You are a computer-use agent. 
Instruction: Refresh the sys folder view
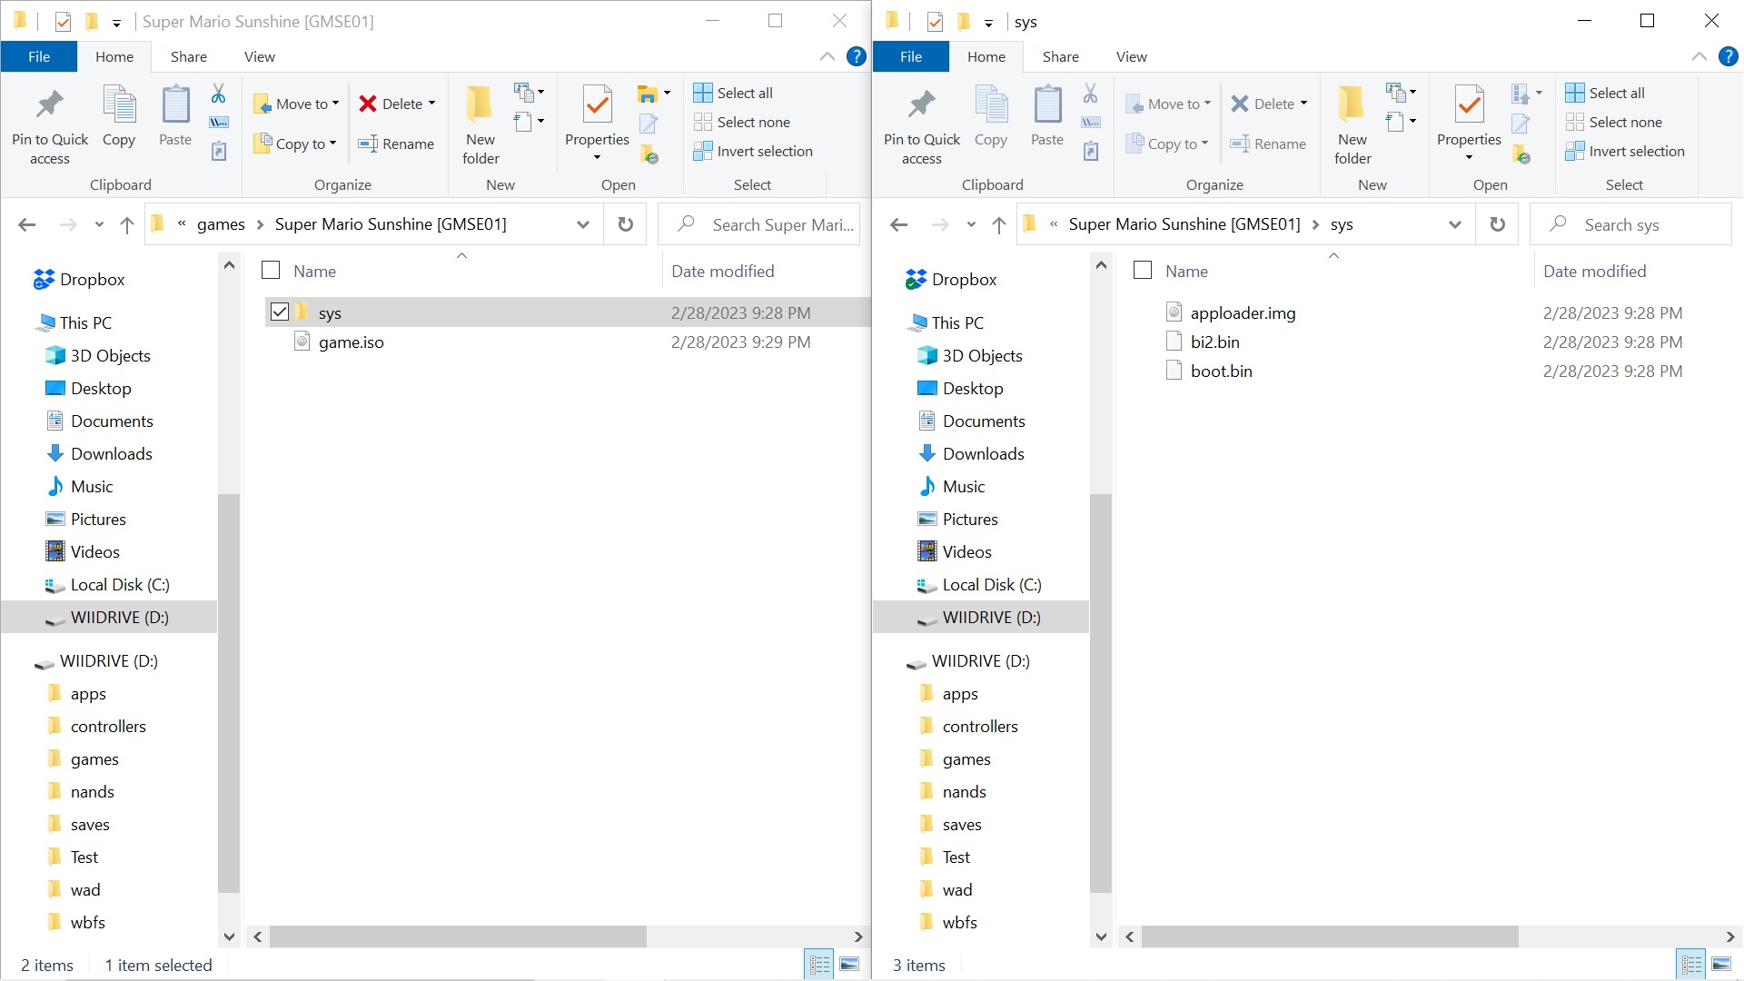pyautogui.click(x=1498, y=224)
